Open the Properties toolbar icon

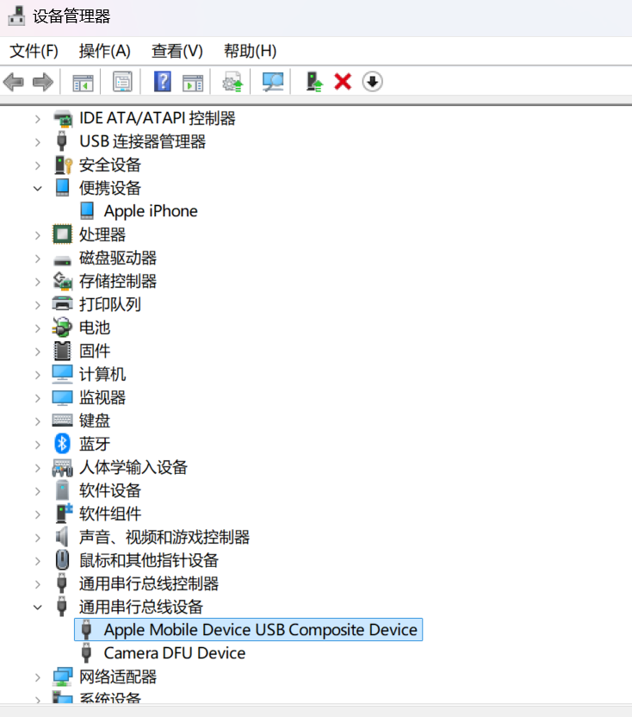pyautogui.click(x=122, y=83)
